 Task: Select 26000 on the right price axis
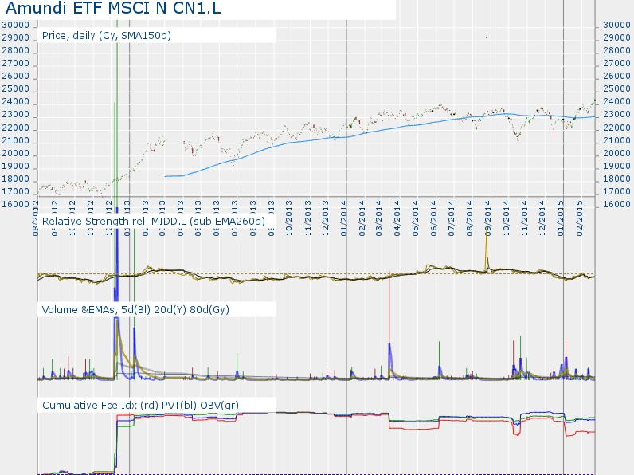pos(616,76)
